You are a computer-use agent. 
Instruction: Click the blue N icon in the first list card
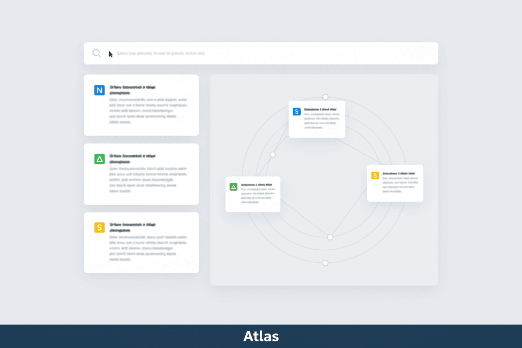point(100,90)
